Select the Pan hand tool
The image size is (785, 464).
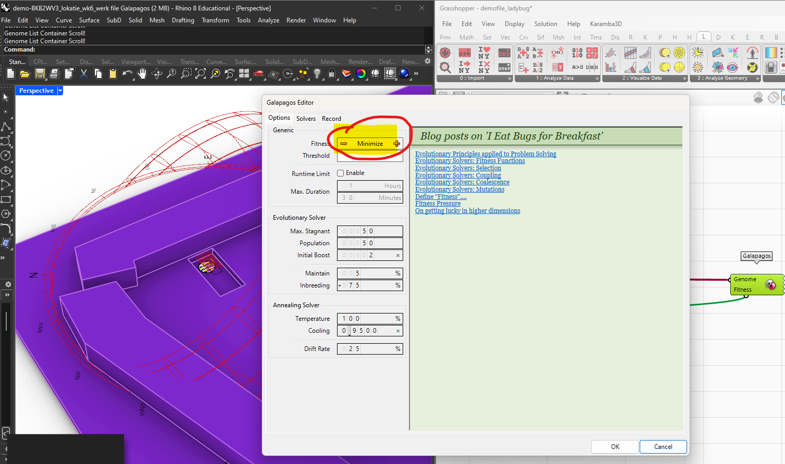coord(142,74)
